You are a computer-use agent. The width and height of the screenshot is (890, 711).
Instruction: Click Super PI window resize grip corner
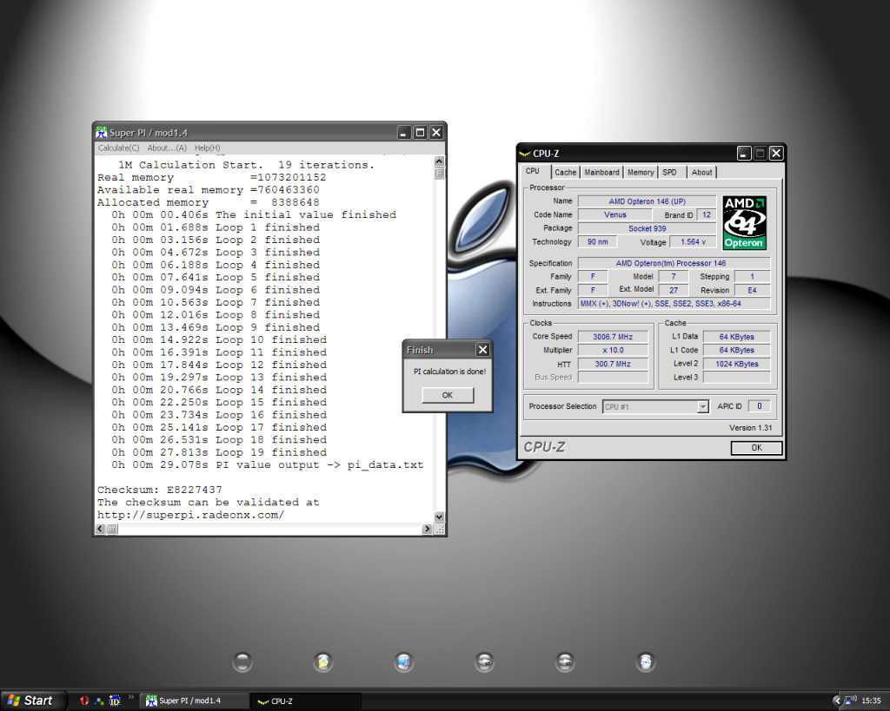pos(439,530)
